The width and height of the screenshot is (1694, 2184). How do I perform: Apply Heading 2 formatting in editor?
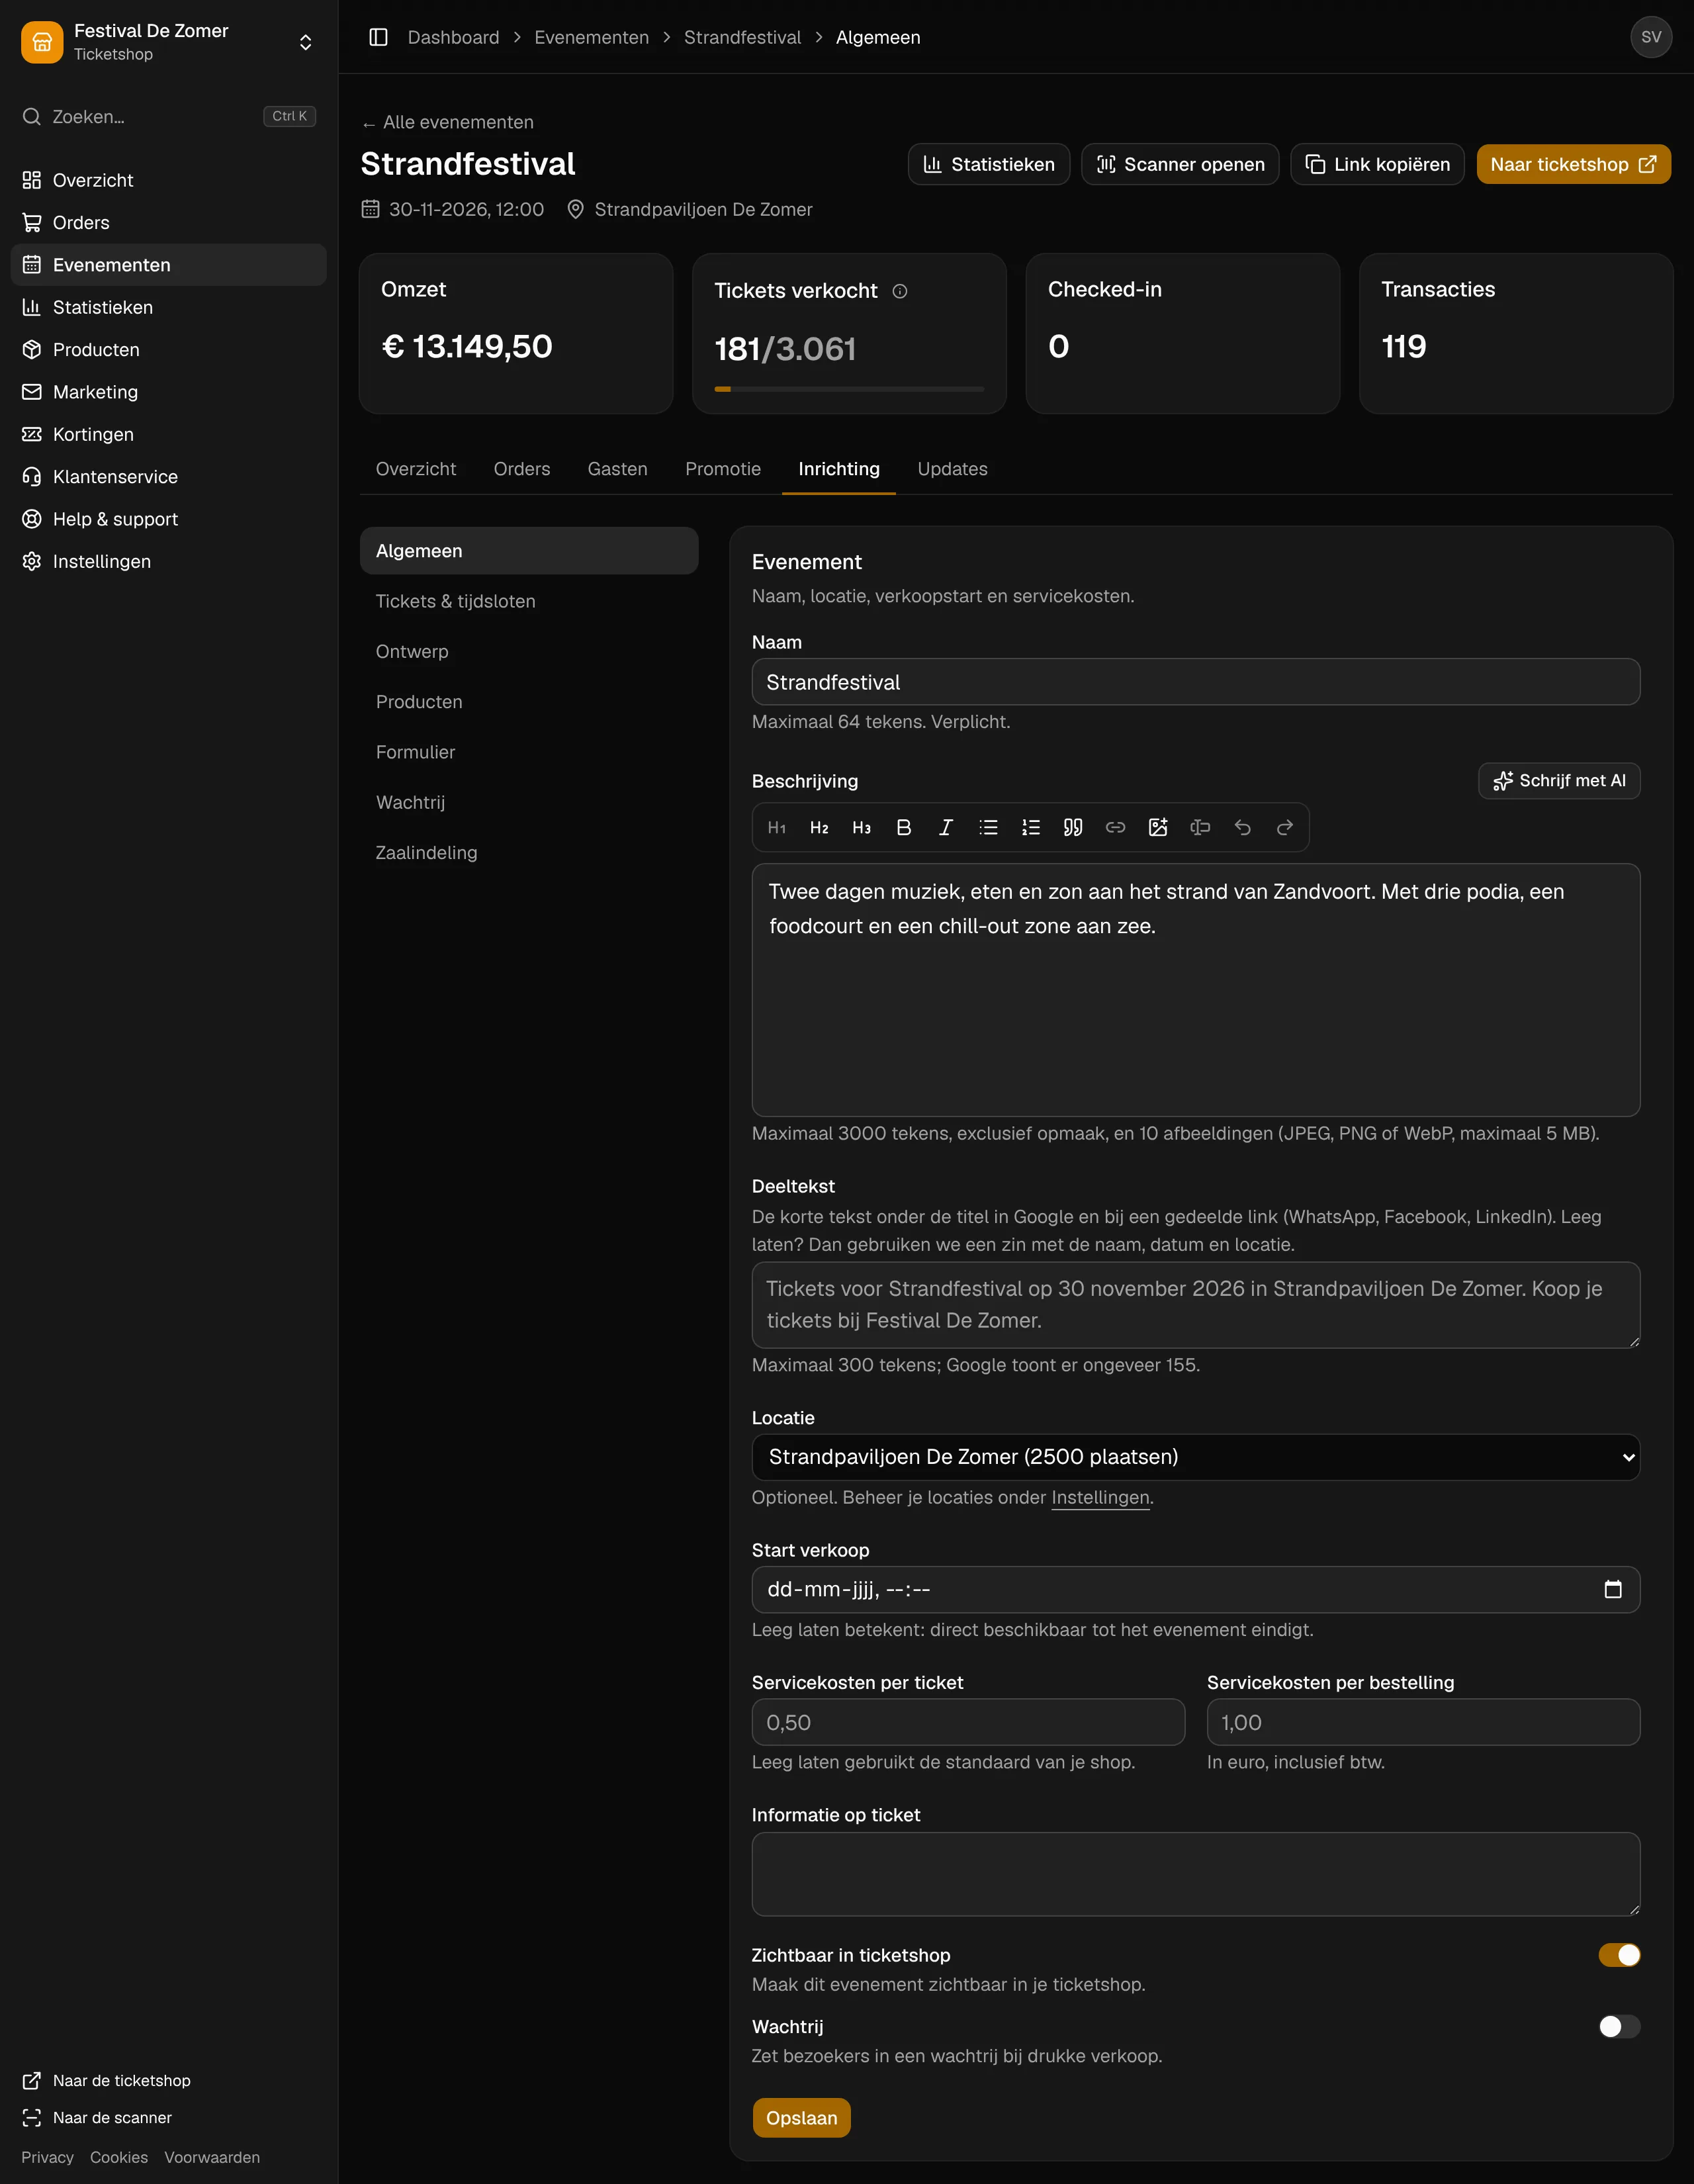coord(819,827)
